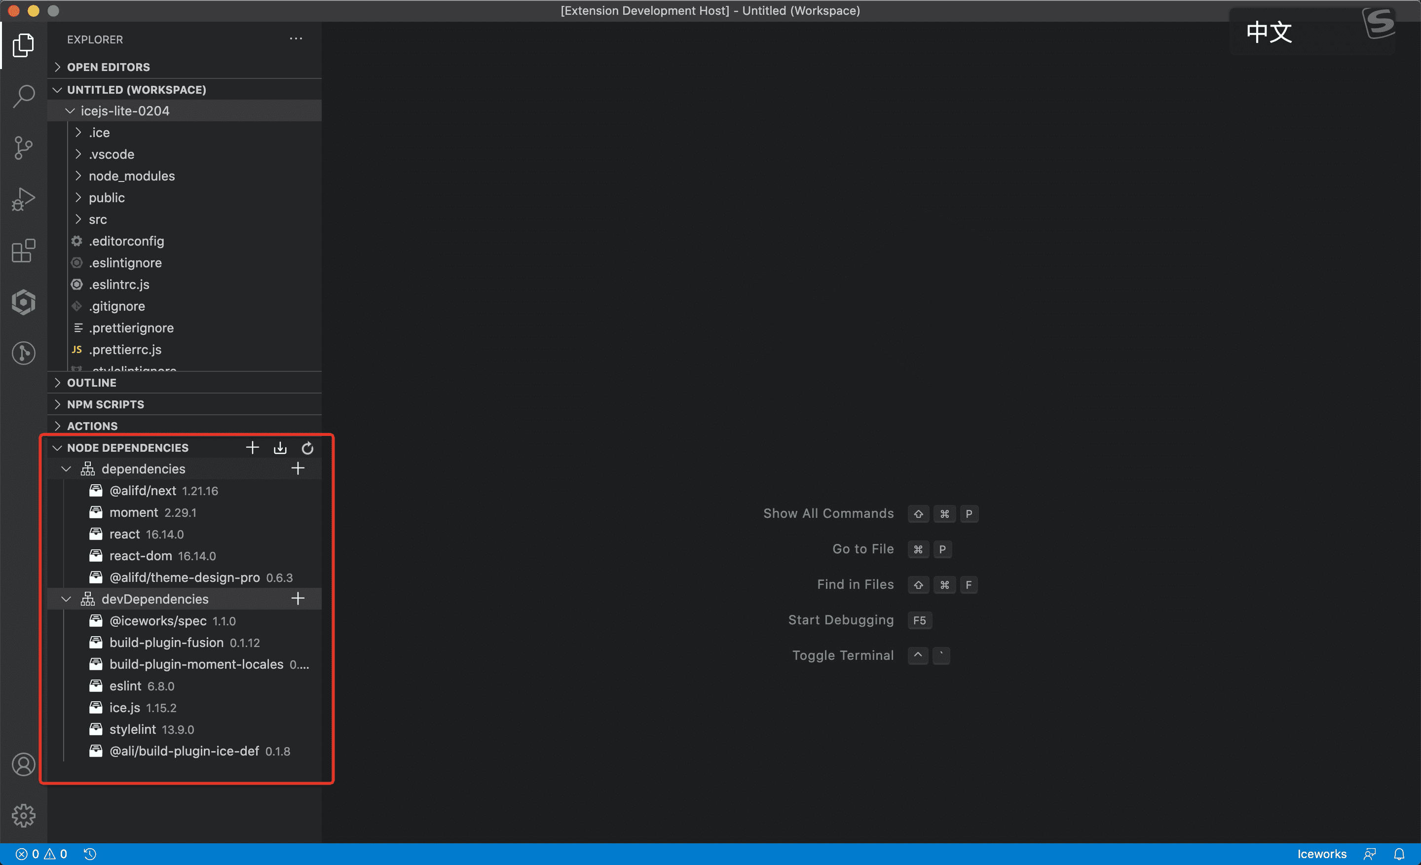Viewport: 1421px width, 865px height.
Task: Click the Sogou input method icon
Action: (x=1379, y=23)
